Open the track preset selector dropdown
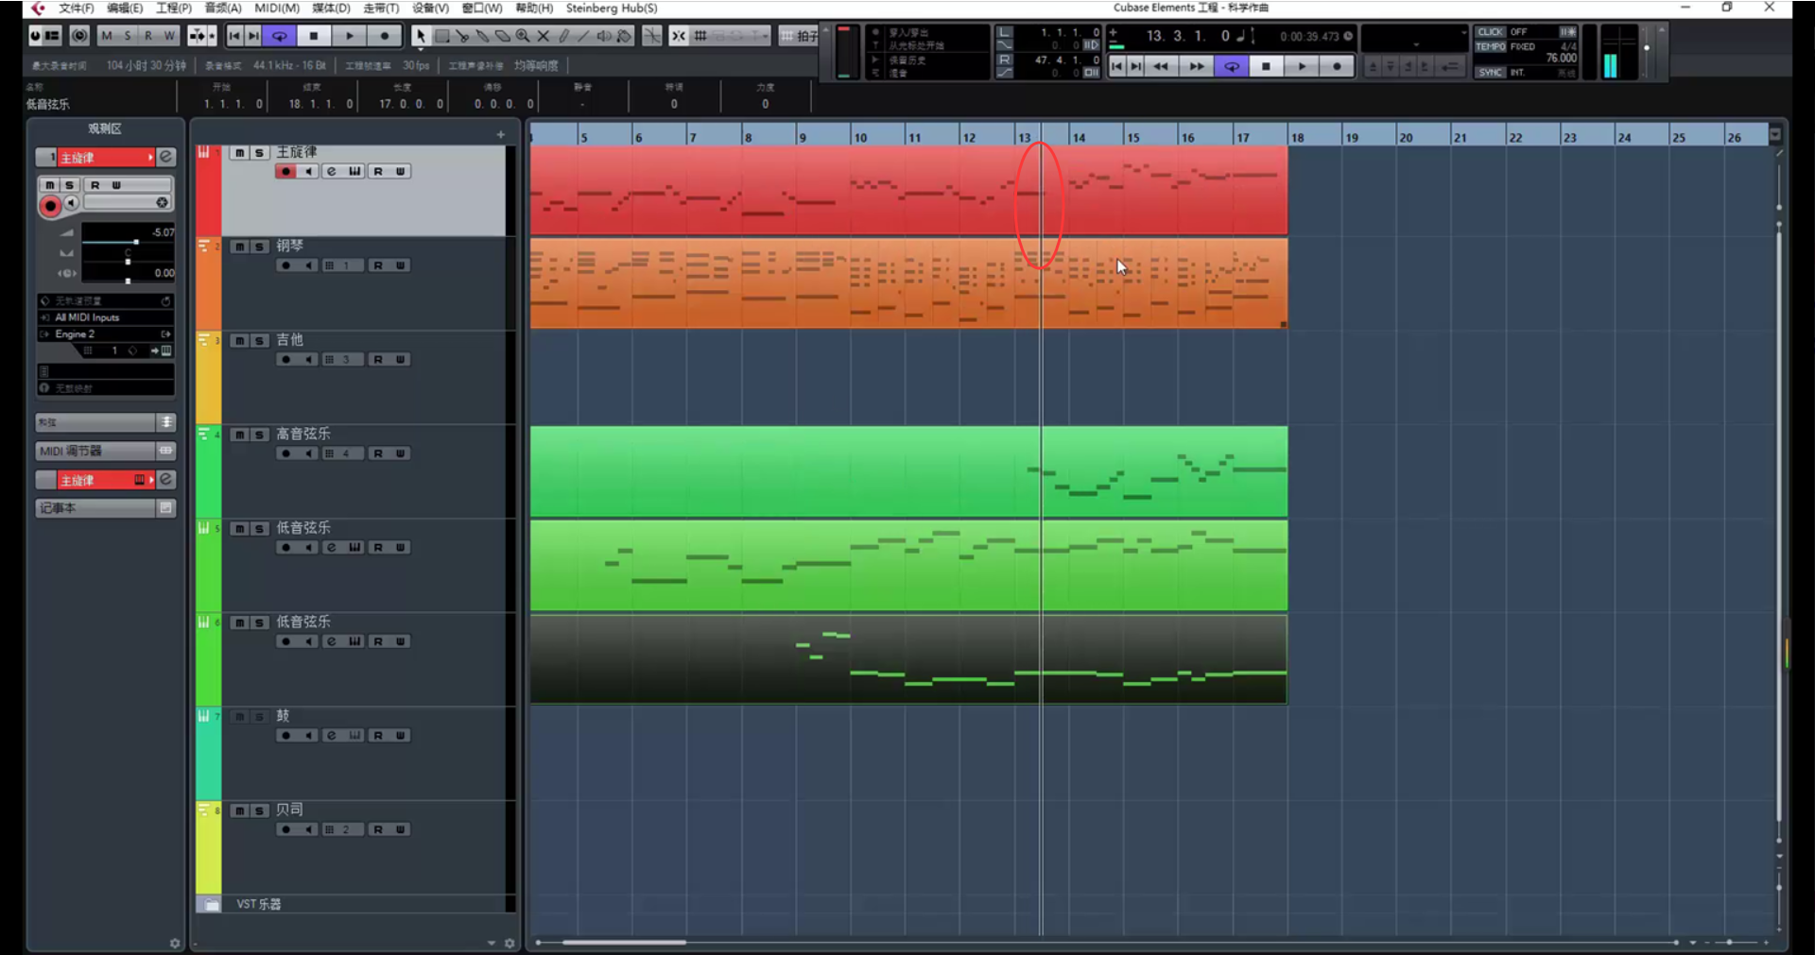The image size is (1815, 955). [x=106, y=301]
